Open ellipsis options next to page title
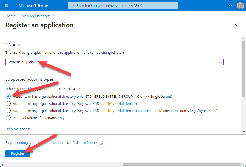This screenshot has width=246, height=167. point(82,25)
